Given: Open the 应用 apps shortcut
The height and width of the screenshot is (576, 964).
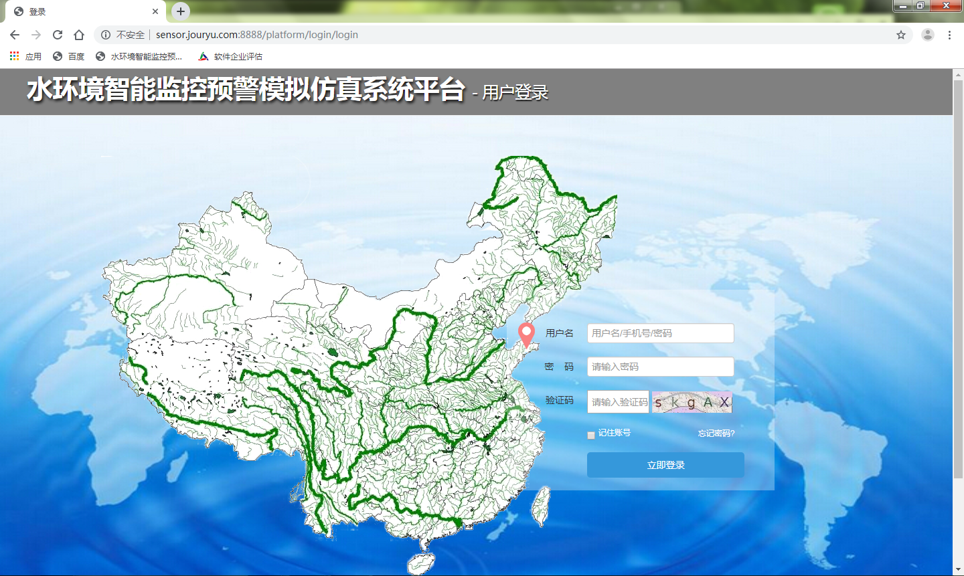Looking at the screenshot, I should tap(26, 56).
